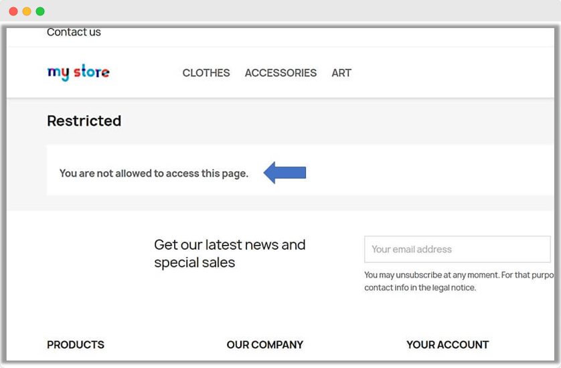
Task: Open the CLOTHES menu
Action: pyautogui.click(x=206, y=73)
